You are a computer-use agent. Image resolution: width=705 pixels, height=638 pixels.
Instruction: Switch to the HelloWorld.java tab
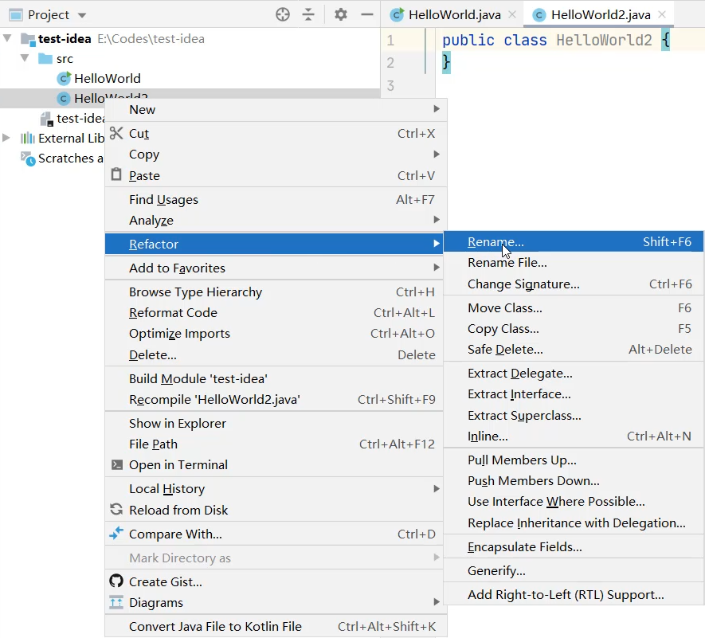click(x=453, y=15)
